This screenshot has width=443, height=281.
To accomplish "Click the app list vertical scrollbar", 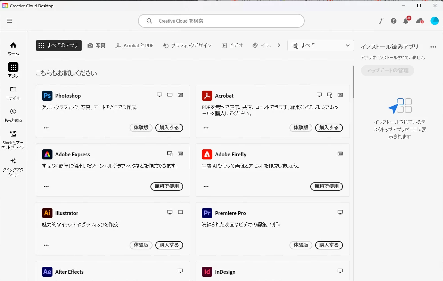I will point(353,82).
